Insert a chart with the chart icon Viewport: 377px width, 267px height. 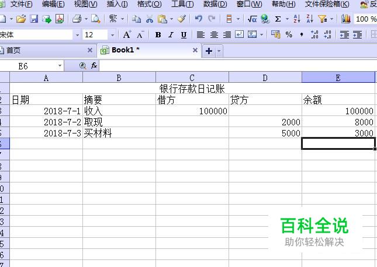(346, 19)
